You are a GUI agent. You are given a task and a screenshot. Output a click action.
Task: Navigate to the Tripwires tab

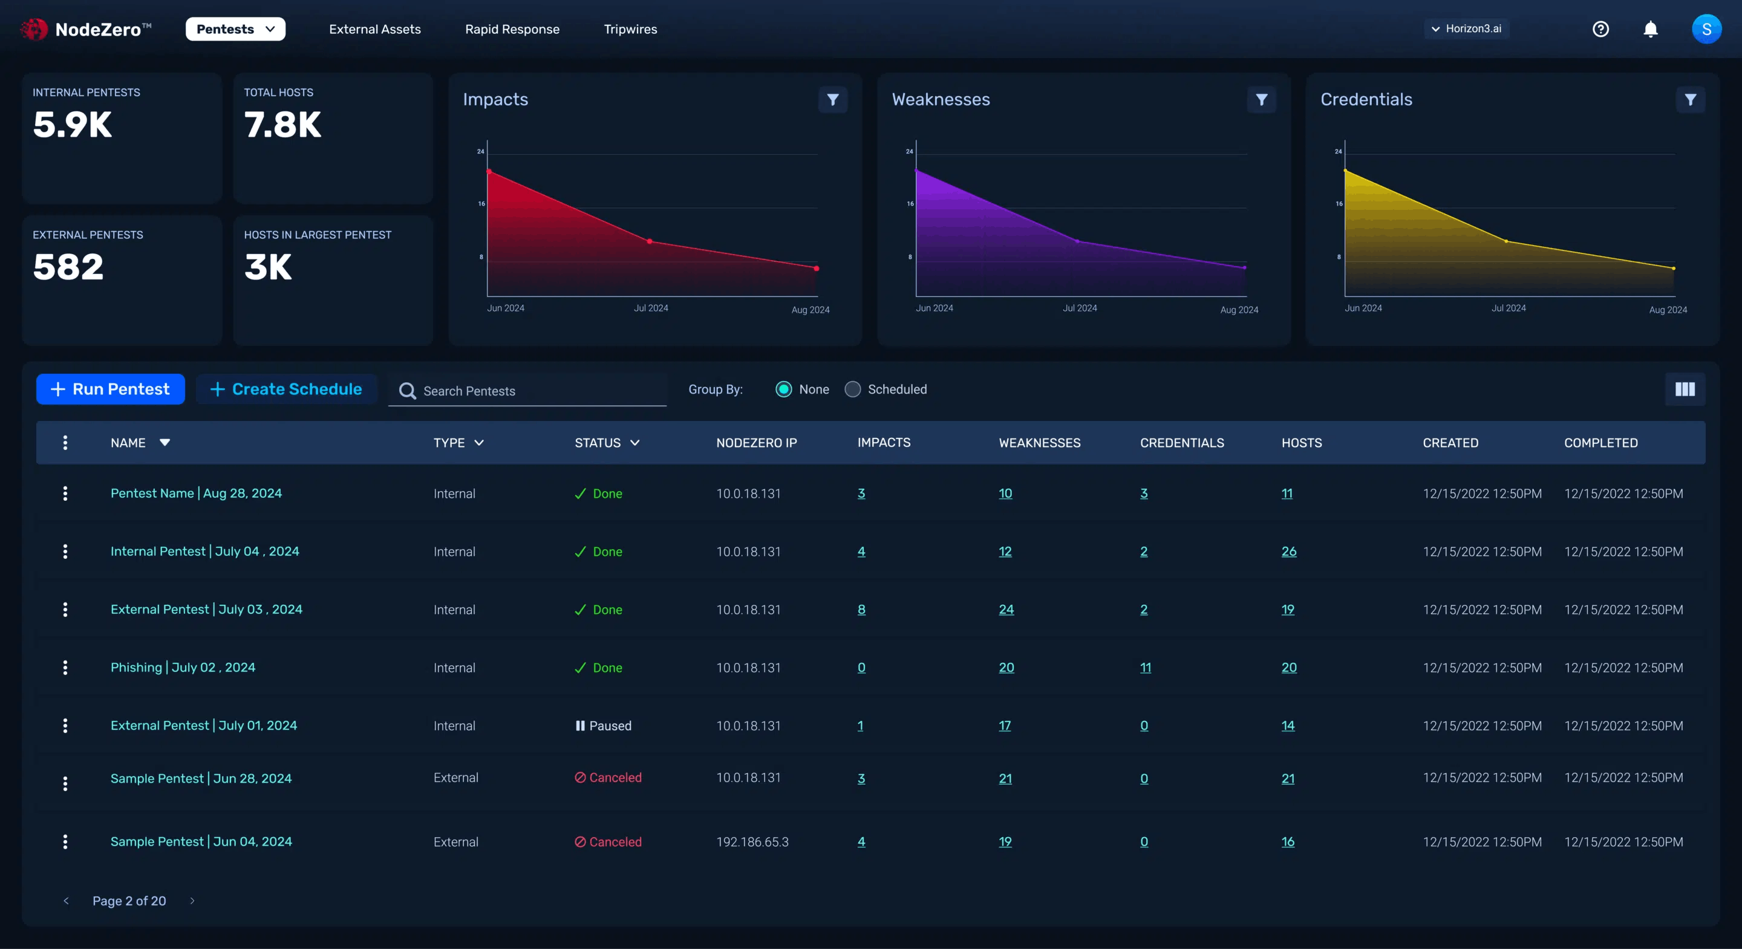[630, 28]
